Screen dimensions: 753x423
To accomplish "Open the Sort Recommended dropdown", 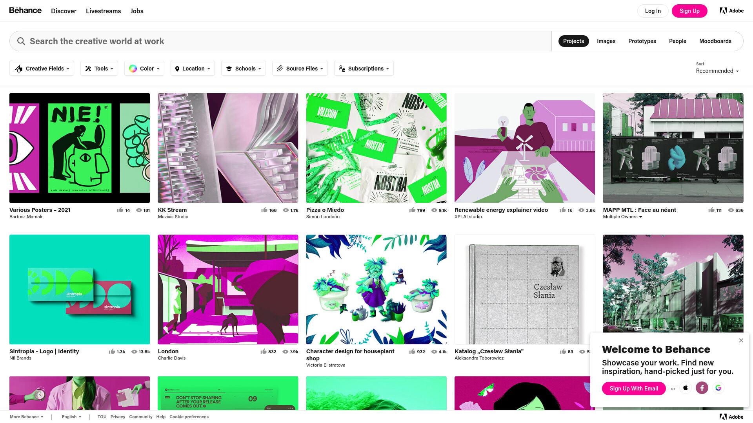I will (717, 71).
